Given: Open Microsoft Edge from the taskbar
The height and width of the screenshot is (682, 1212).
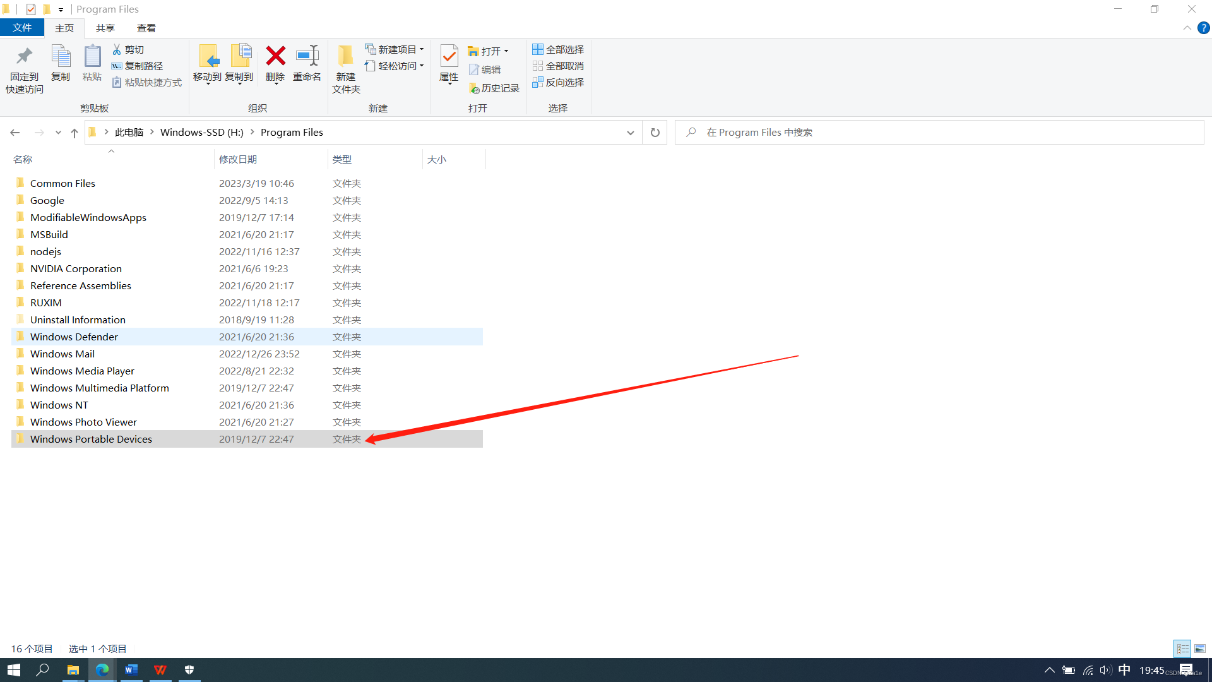Looking at the screenshot, I should [x=102, y=670].
